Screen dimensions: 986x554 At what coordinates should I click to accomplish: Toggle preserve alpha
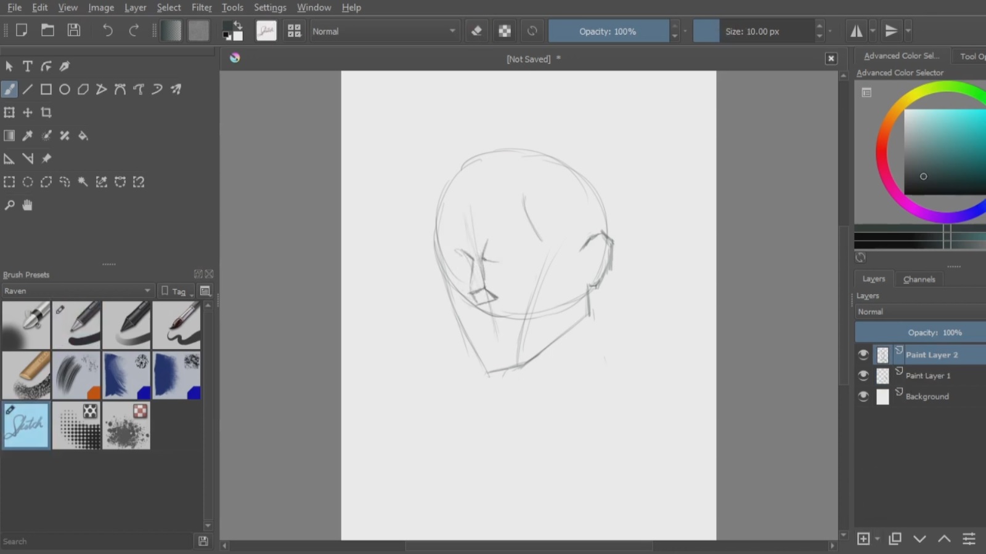505,31
